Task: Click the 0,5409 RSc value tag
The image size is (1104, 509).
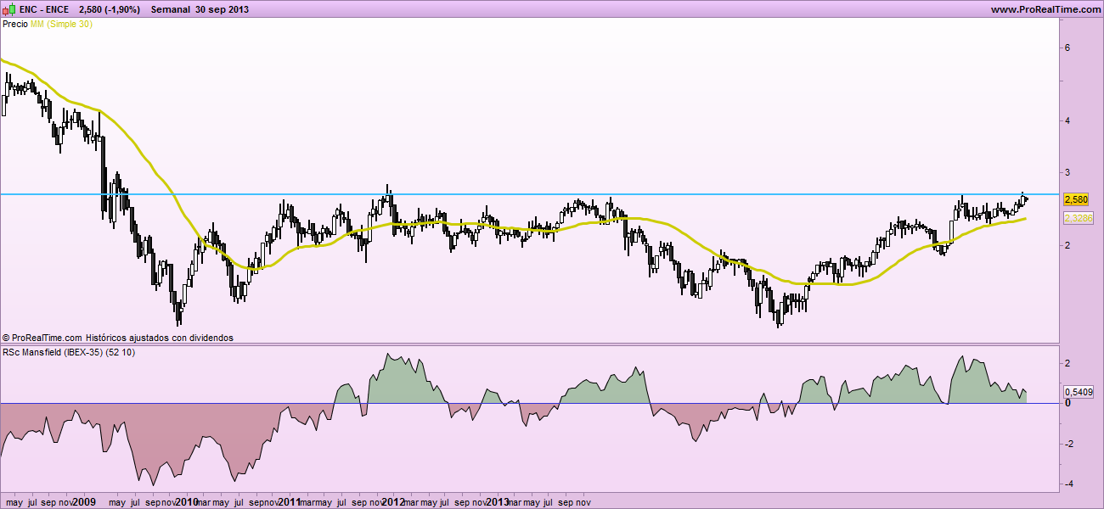Action: tap(1079, 393)
